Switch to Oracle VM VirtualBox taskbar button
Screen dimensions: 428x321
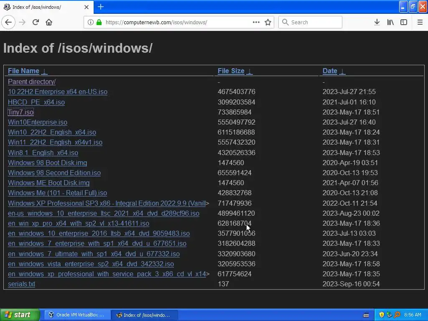(x=76, y=315)
